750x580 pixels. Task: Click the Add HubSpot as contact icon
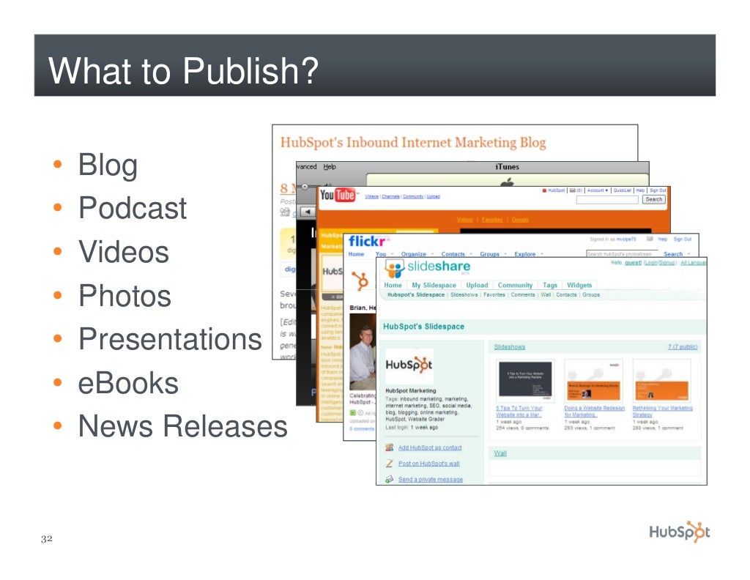(x=390, y=447)
